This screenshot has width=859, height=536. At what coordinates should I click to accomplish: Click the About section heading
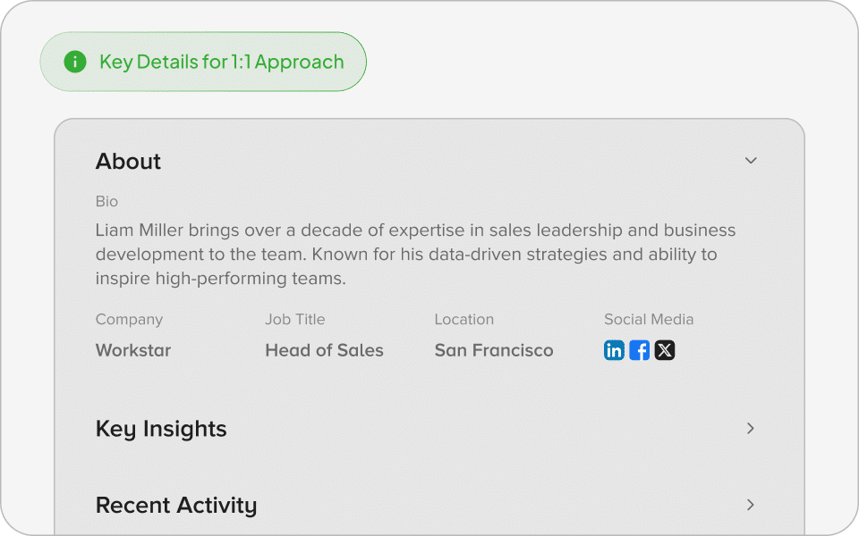click(x=128, y=162)
